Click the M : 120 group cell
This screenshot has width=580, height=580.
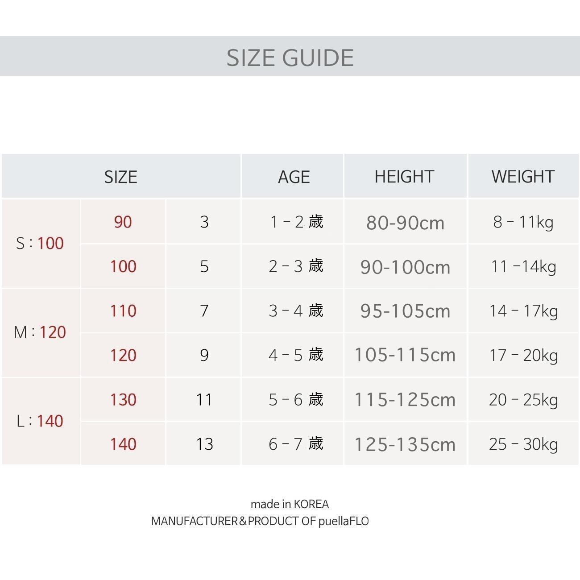tap(40, 332)
